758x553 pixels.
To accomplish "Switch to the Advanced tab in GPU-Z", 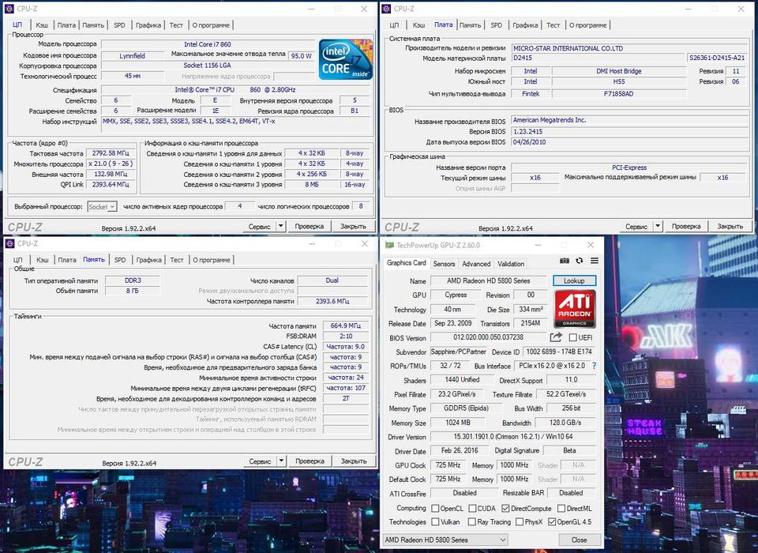I will click(x=476, y=264).
